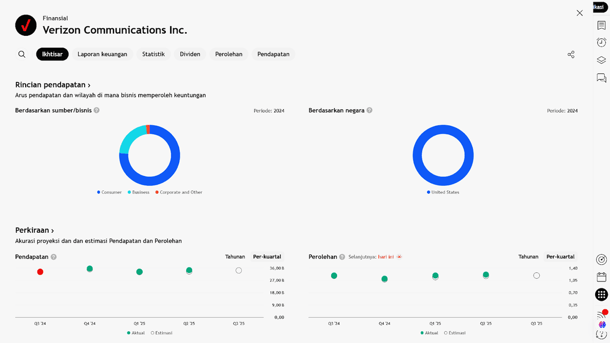Open the chat bubbles icon
Screen dimensions: 610x343
pos(601,78)
